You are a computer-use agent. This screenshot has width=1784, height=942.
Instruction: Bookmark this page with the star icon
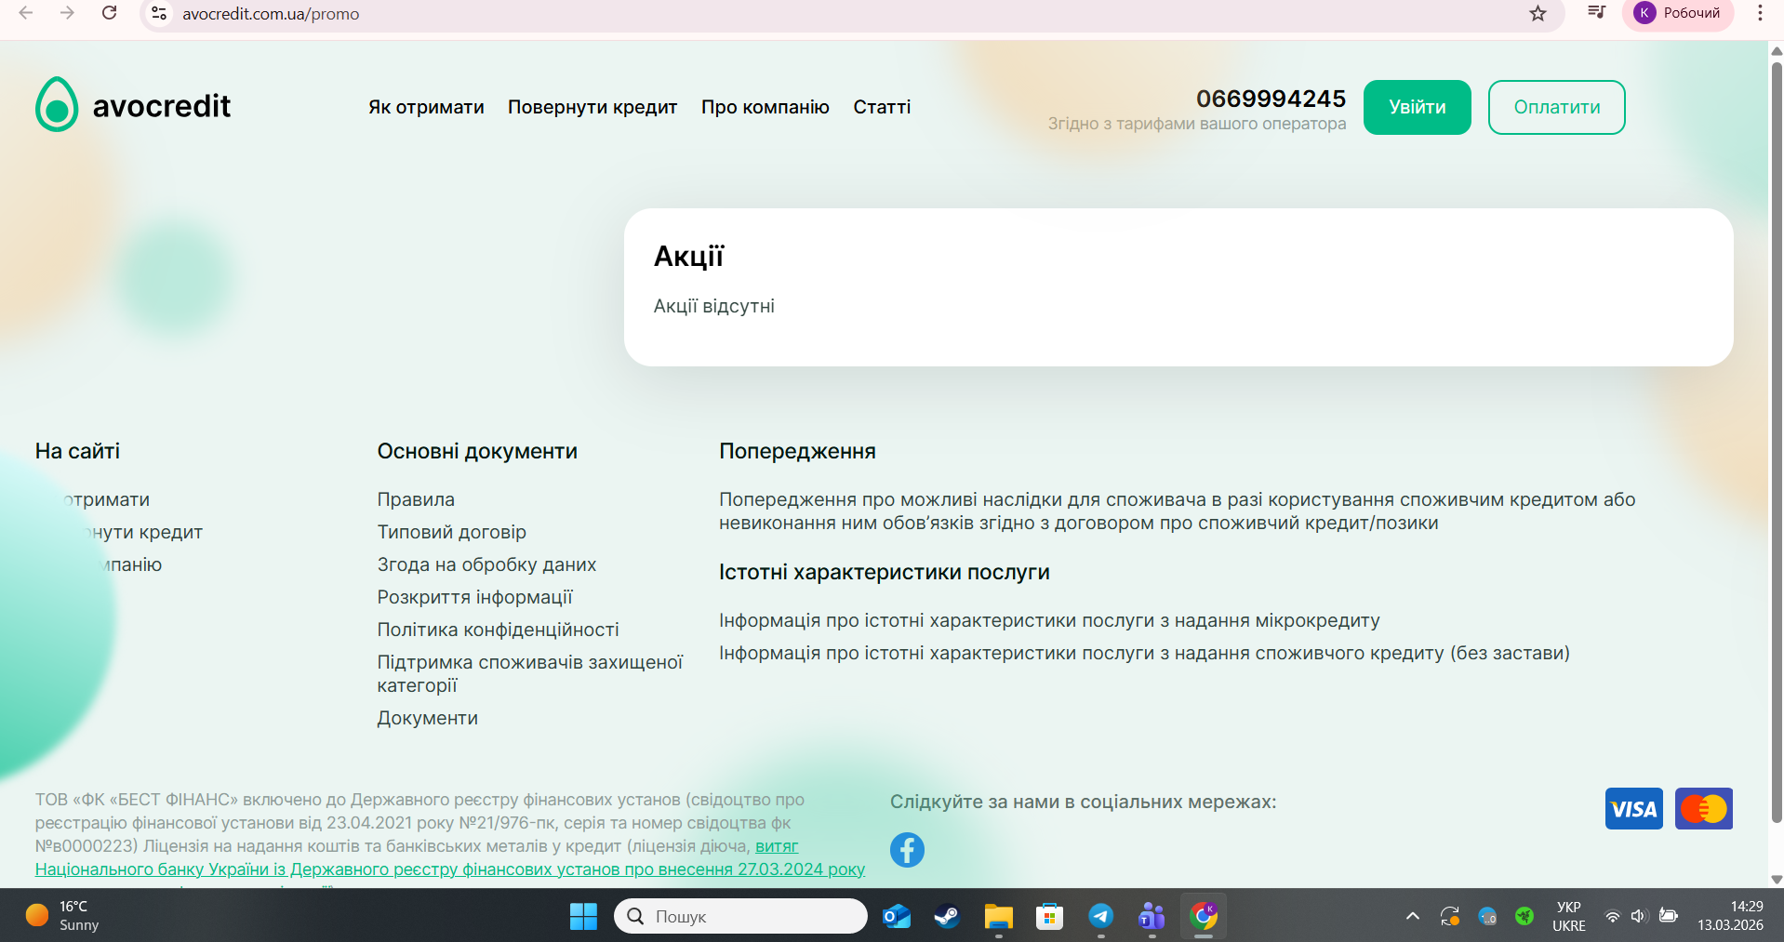(x=1538, y=14)
